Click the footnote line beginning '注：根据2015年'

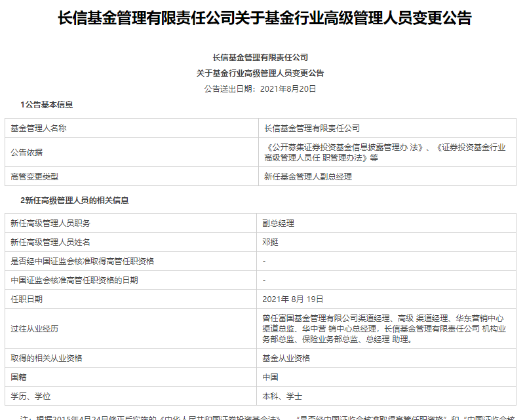pyautogui.click(x=267, y=417)
